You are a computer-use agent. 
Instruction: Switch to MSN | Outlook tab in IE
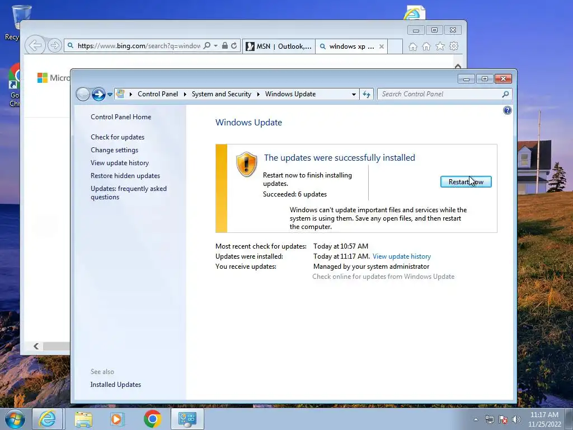click(x=279, y=46)
